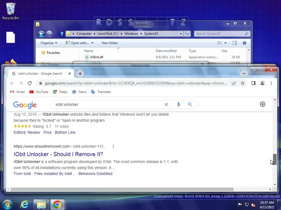Click the Explorer search magnifier icon
The width and height of the screenshot is (281, 210).
pos(246,34)
